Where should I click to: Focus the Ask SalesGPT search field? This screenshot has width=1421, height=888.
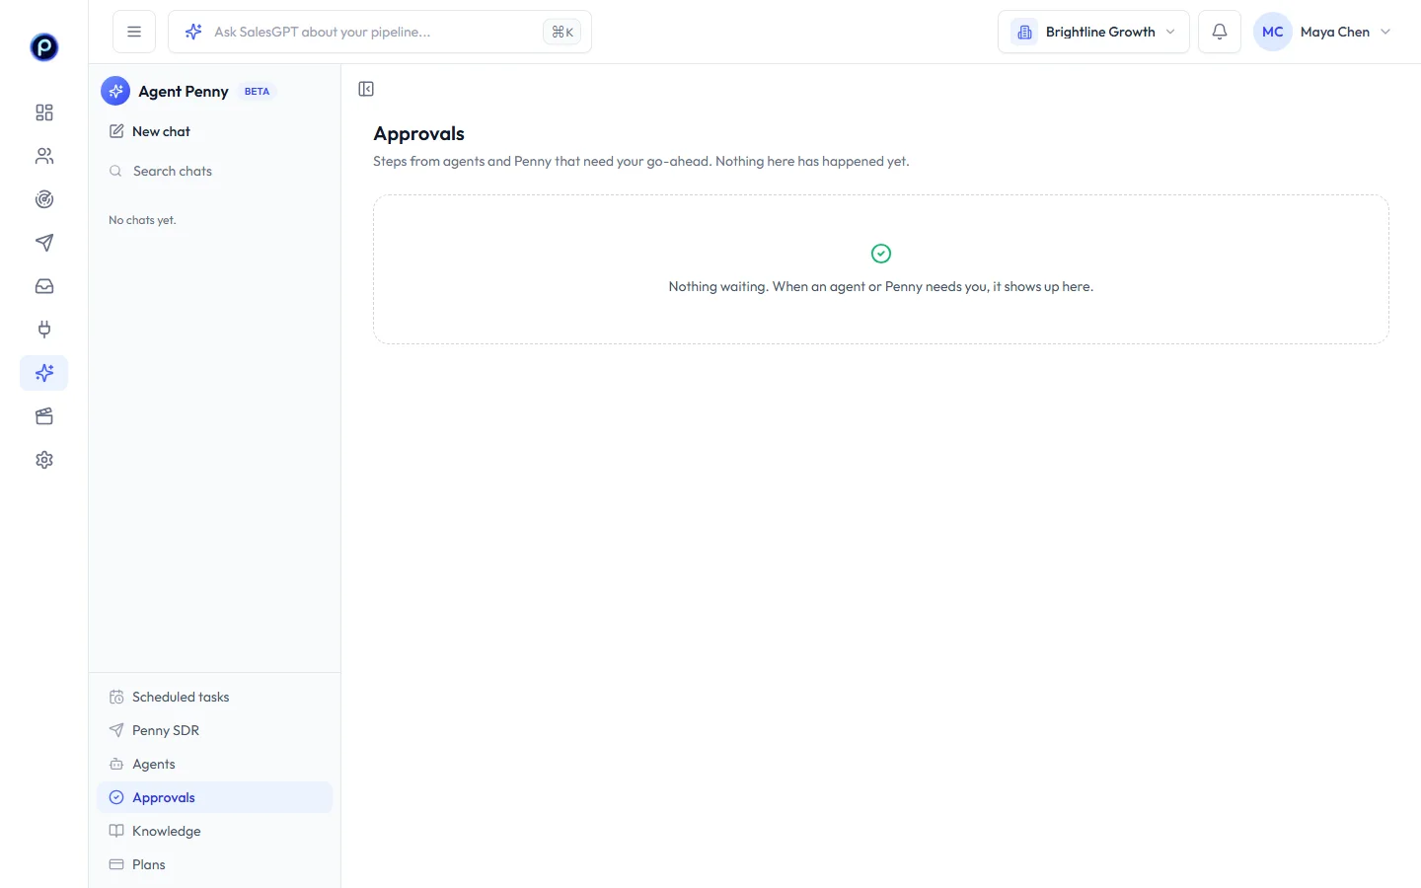tap(380, 32)
